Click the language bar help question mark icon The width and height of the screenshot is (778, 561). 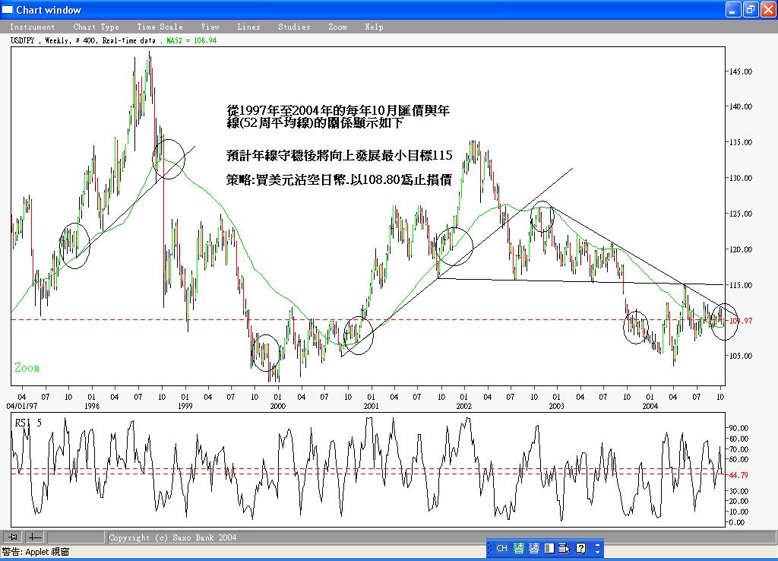pyautogui.click(x=580, y=548)
